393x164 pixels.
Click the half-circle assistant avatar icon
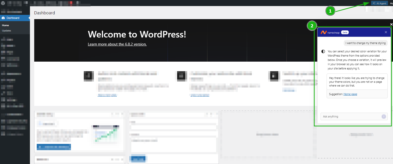[323, 52]
